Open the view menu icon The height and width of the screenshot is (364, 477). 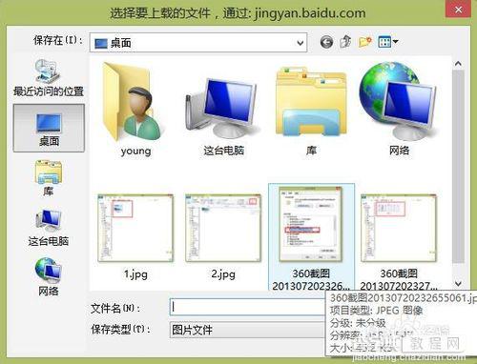click(387, 42)
